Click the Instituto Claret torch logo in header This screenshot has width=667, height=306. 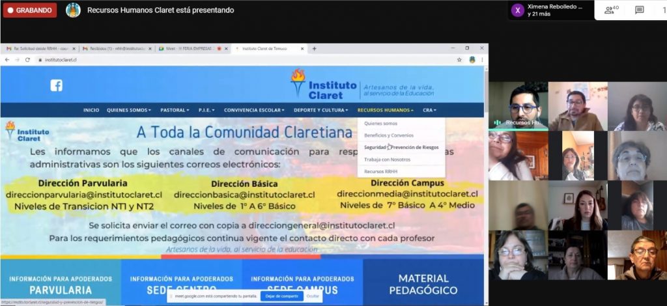coord(298,83)
